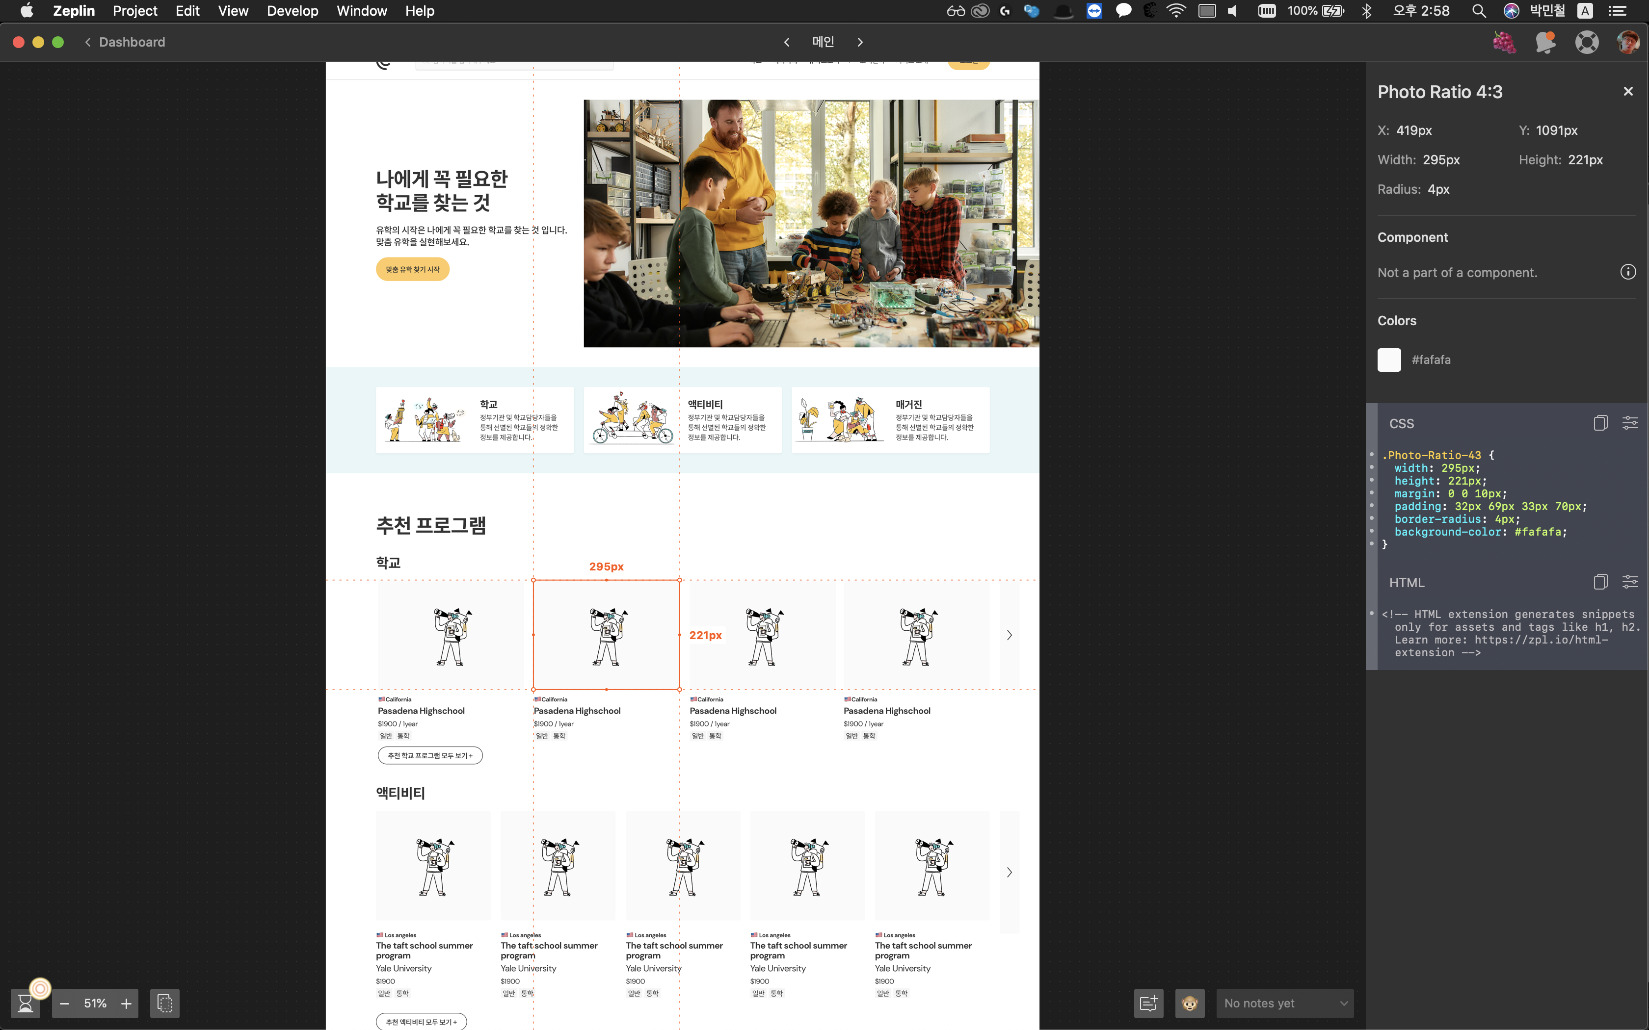
Task: Zoom in with the plus button
Action: click(x=126, y=1003)
